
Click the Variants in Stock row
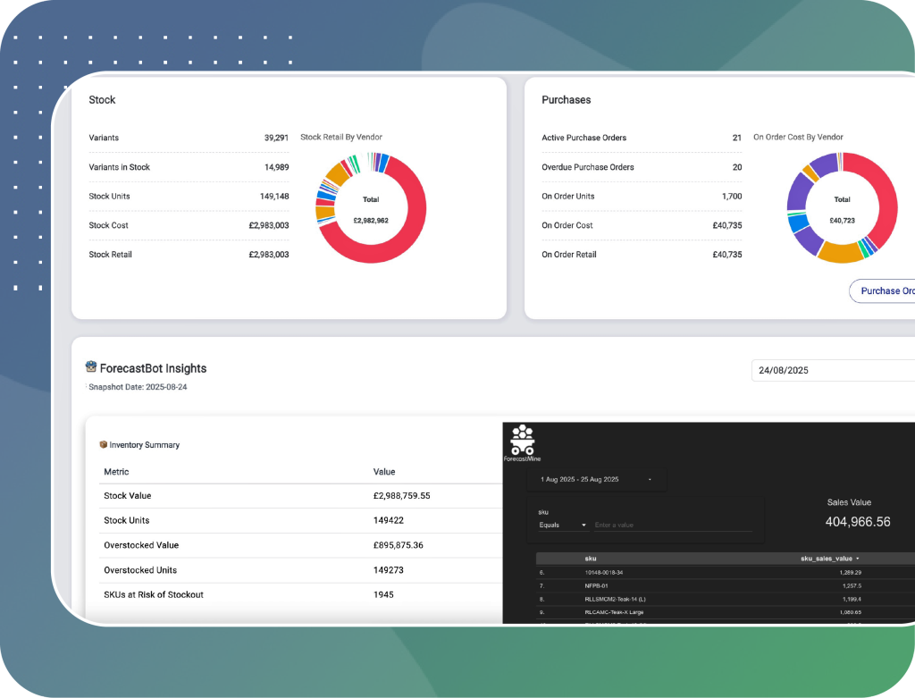189,167
